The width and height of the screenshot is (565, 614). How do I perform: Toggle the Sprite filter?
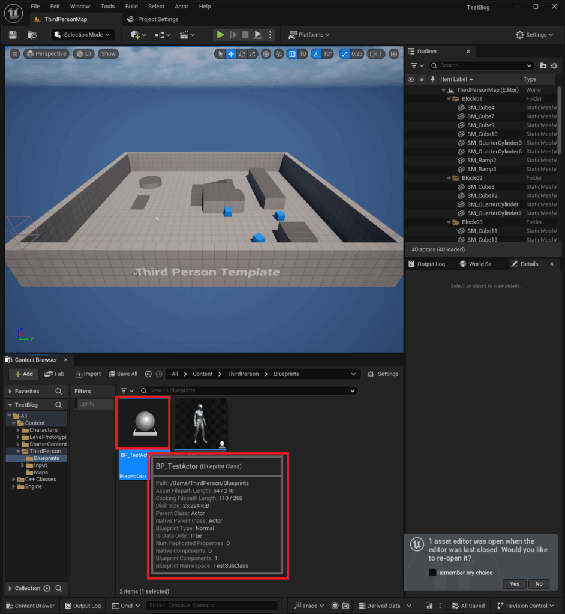94,404
